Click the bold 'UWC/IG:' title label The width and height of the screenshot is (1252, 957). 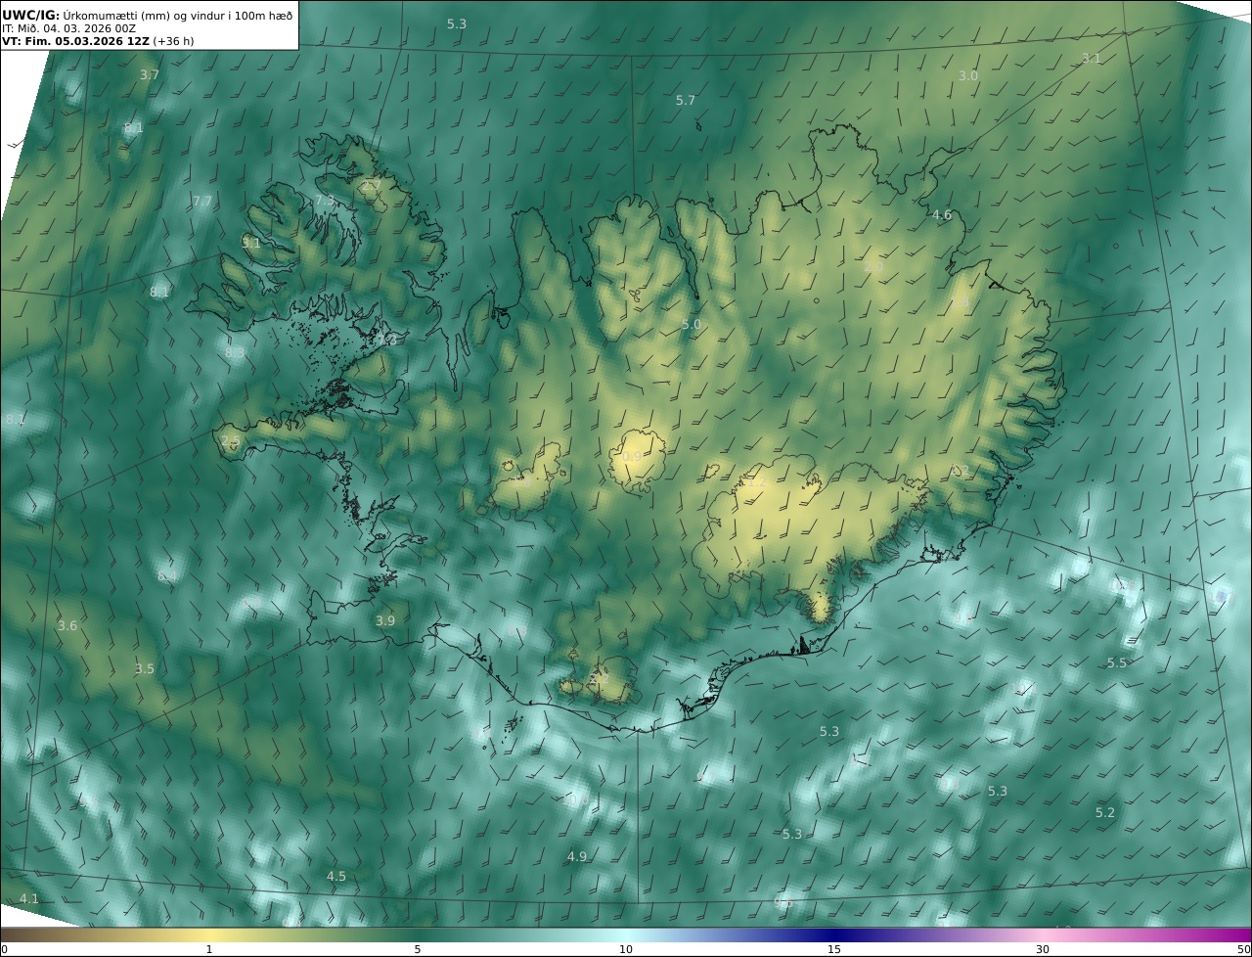tap(31, 15)
